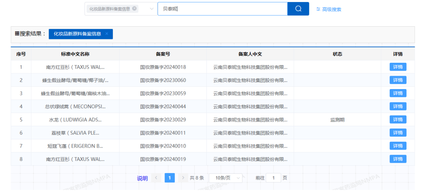Screen dimensions: 423x195
Task: Click the 详情 column header
Action: tap(398, 54)
